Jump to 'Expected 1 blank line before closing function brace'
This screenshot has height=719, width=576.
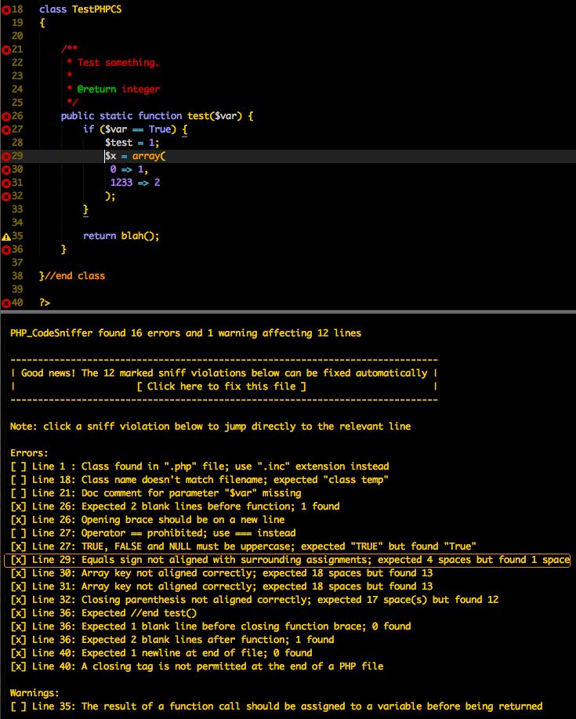[x=211, y=626]
